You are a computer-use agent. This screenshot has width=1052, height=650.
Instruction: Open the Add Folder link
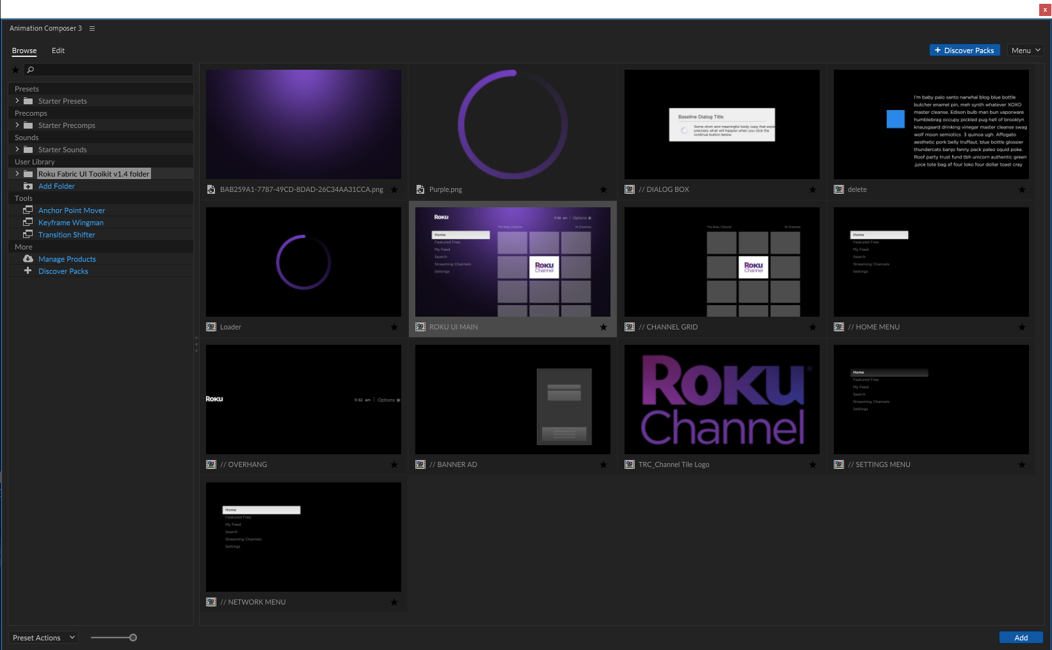(56, 186)
